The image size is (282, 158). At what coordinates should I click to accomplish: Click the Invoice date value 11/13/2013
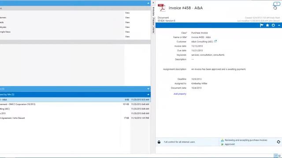pyautogui.click(x=197, y=46)
